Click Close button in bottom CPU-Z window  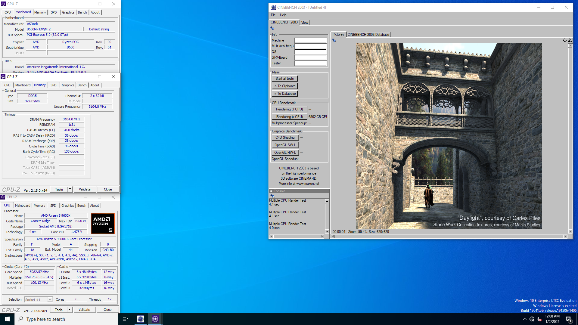[x=107, y=310]
